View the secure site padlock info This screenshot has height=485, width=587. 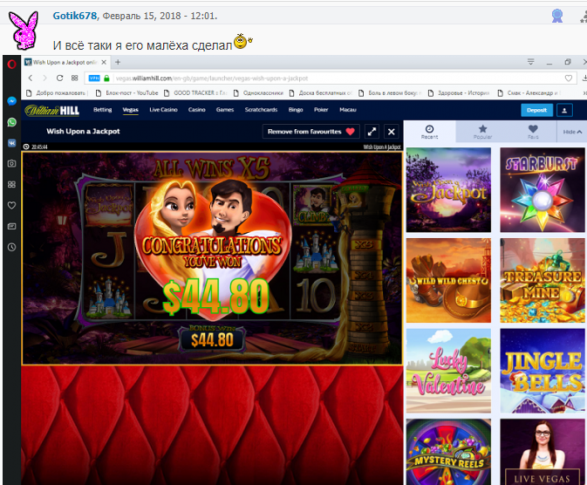point(106,78)
